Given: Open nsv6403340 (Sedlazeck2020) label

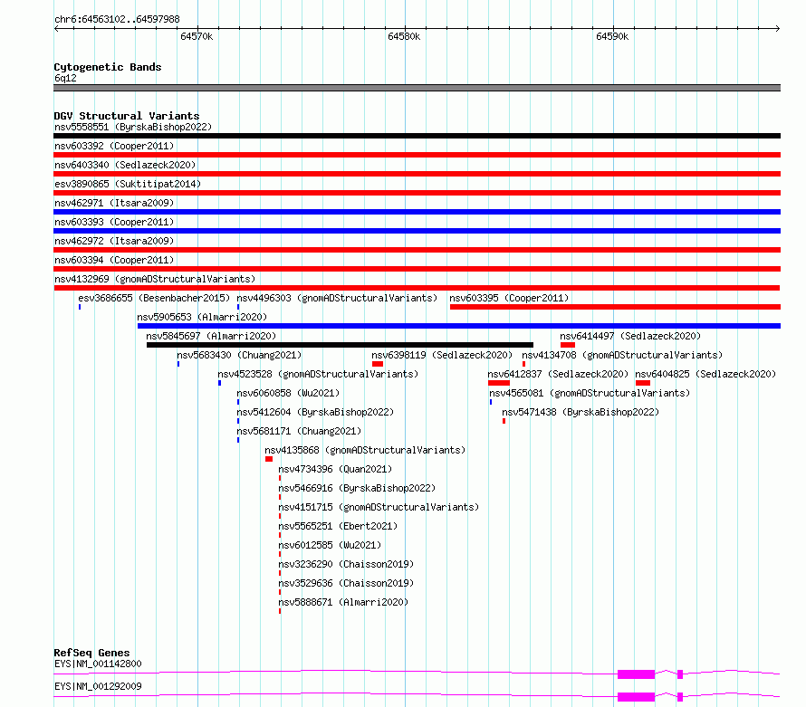Looking at the screenshot, I should point(125,165).
